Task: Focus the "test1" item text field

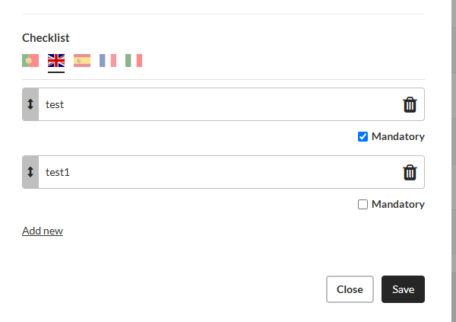Action: click(x=220, y=172)
